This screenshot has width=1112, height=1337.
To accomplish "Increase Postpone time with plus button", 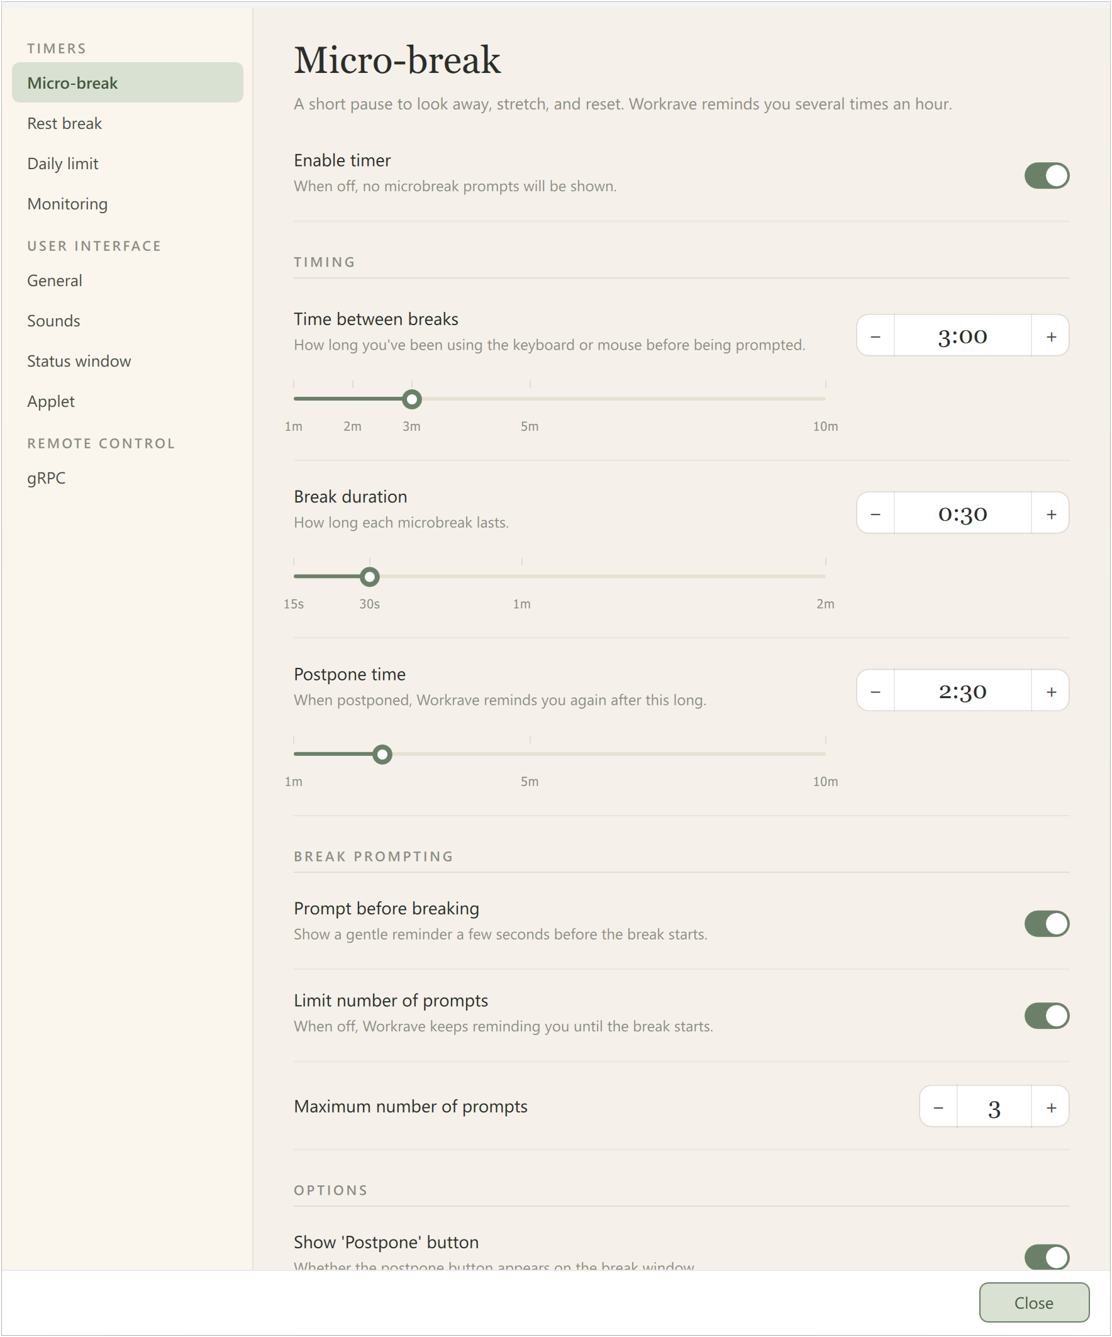I will pyautogui.click(x=1051, y=691).
